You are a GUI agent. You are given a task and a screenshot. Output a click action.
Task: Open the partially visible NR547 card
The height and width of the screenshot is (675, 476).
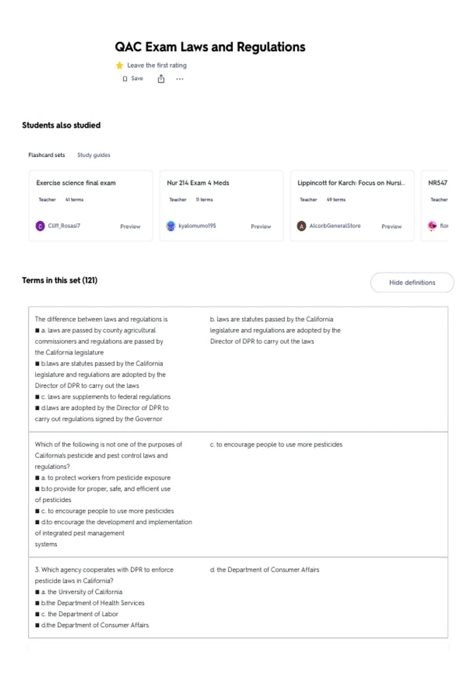point(435,206)
